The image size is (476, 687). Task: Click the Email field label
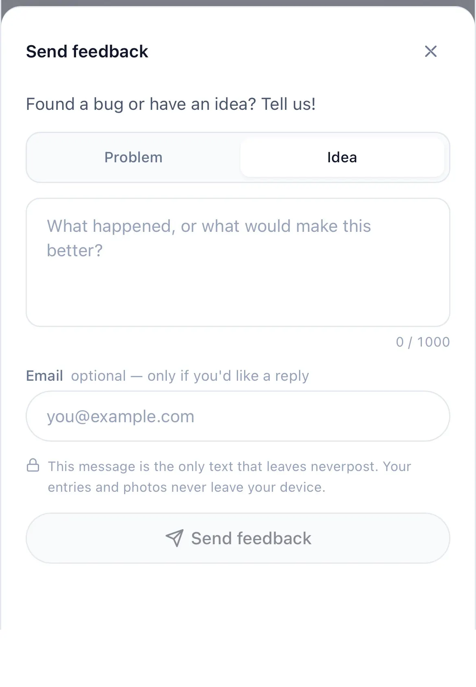coord(44,376)
